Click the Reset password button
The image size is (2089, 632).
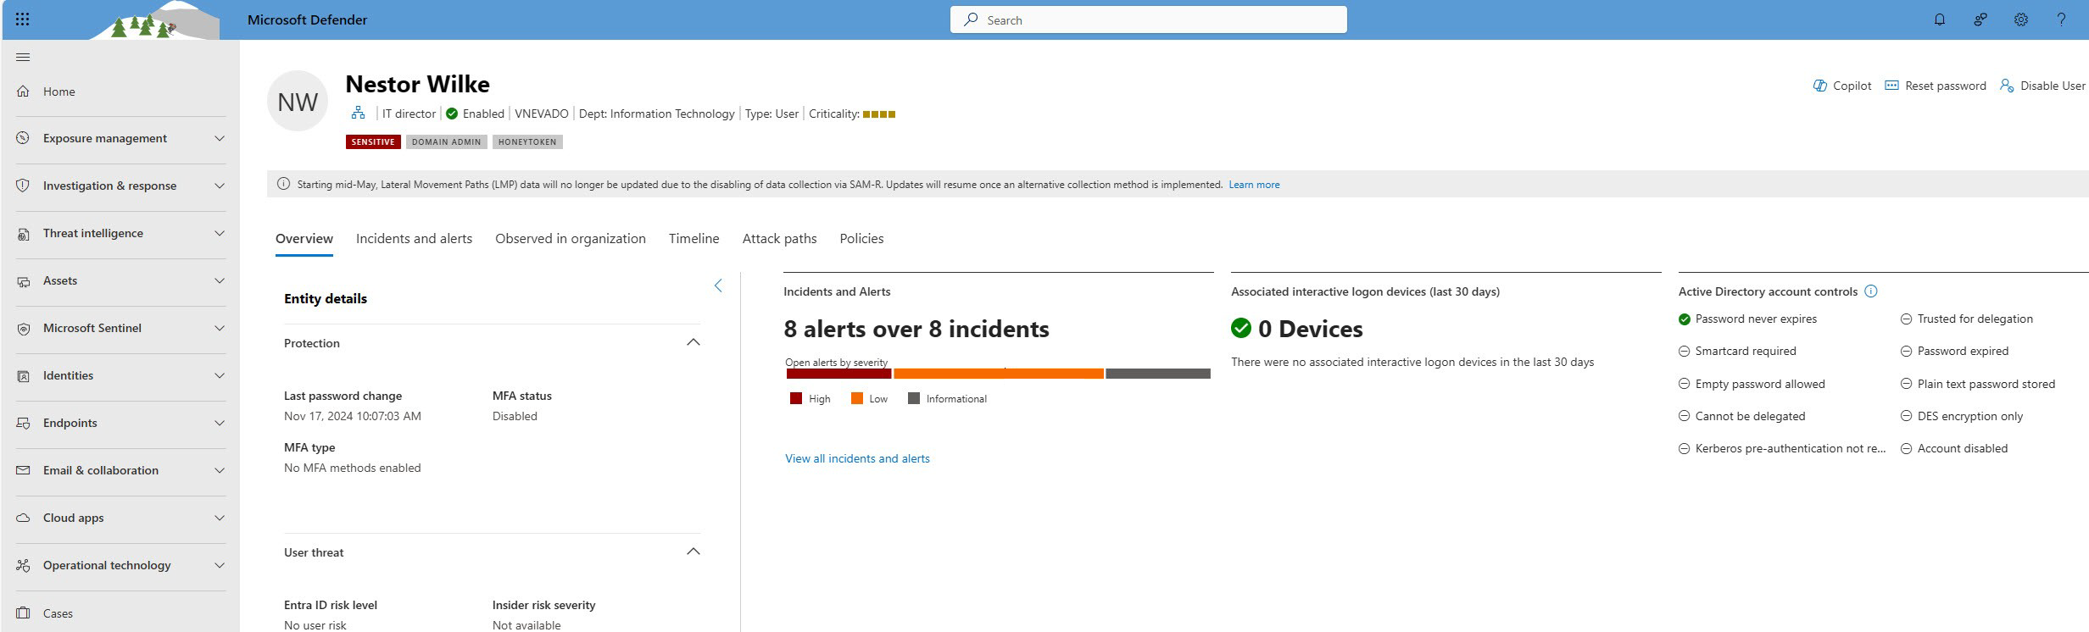click(1935, 86)
